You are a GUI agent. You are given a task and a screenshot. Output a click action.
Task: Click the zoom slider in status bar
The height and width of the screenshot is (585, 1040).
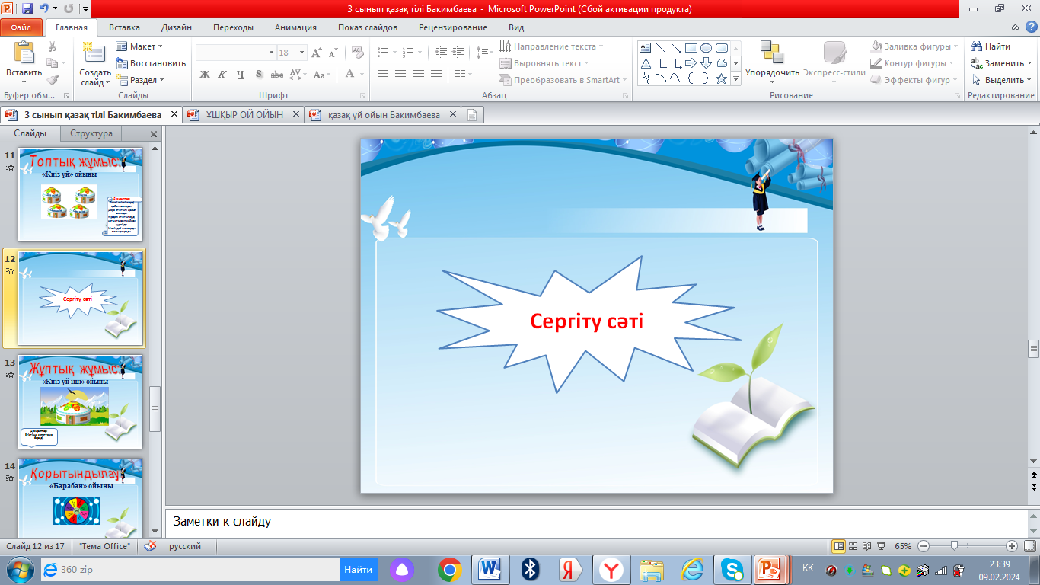click(x=954, y=546)
